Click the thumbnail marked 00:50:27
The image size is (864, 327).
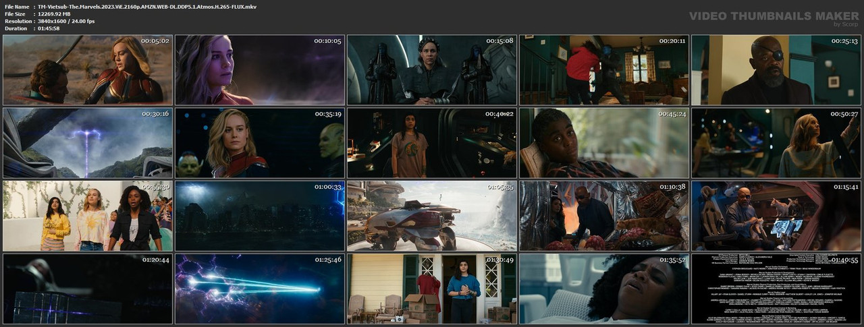pyautogui.click(x=776, y=143)
